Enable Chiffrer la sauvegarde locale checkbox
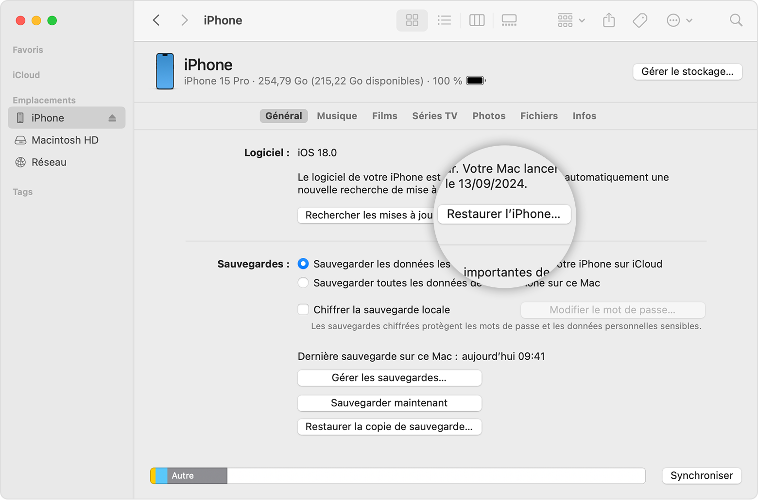Viewport: 758px width, 500px height. [303, 310]
